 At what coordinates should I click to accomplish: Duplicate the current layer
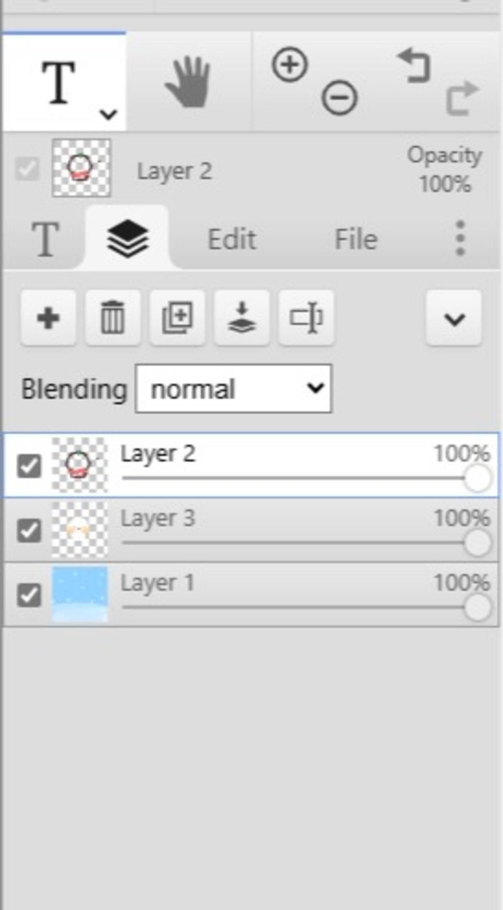pos(177,318)
